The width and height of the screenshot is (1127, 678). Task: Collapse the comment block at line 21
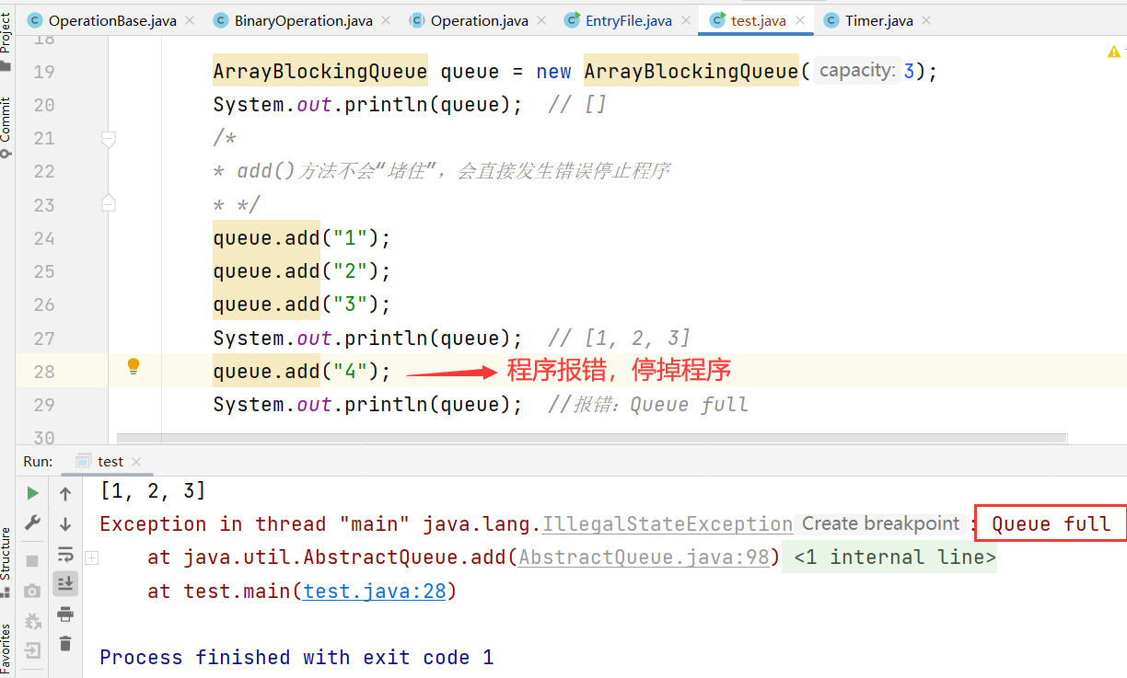tap(109, 139)
